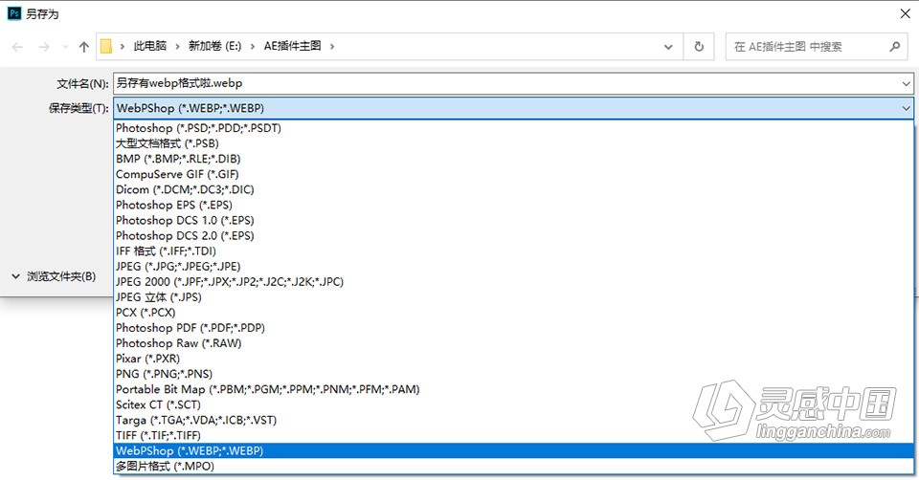Select 此电脑 in the breadcrumb path
The image size is (919, 480).
150,46
